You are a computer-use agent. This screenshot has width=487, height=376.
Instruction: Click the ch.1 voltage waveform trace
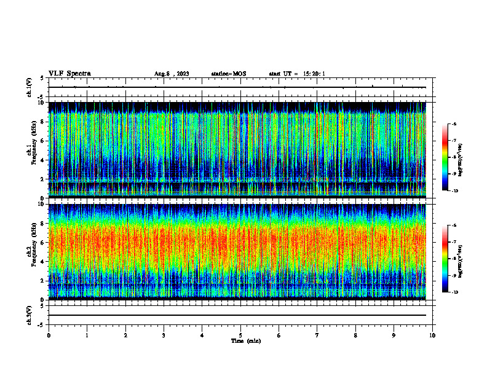[237, 87]
